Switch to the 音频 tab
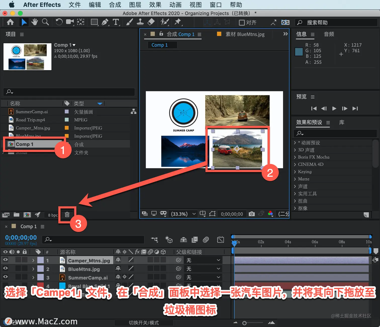The width and height of the screenshot is (380, 327). tap(329, 34)
